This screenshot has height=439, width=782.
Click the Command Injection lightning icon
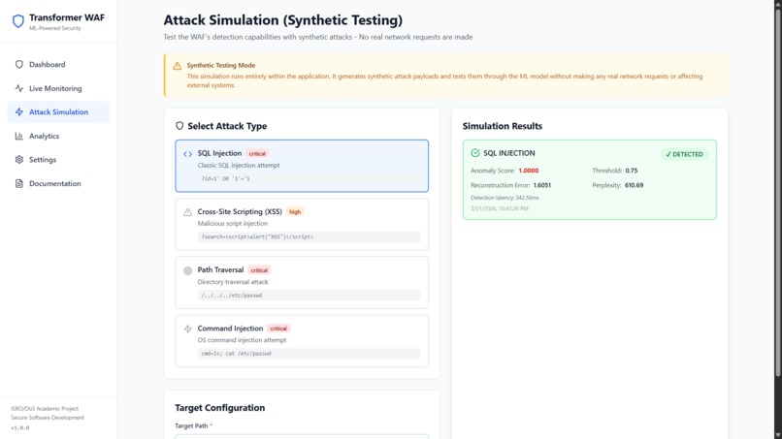pyautogui.click(x=187, y=329)
